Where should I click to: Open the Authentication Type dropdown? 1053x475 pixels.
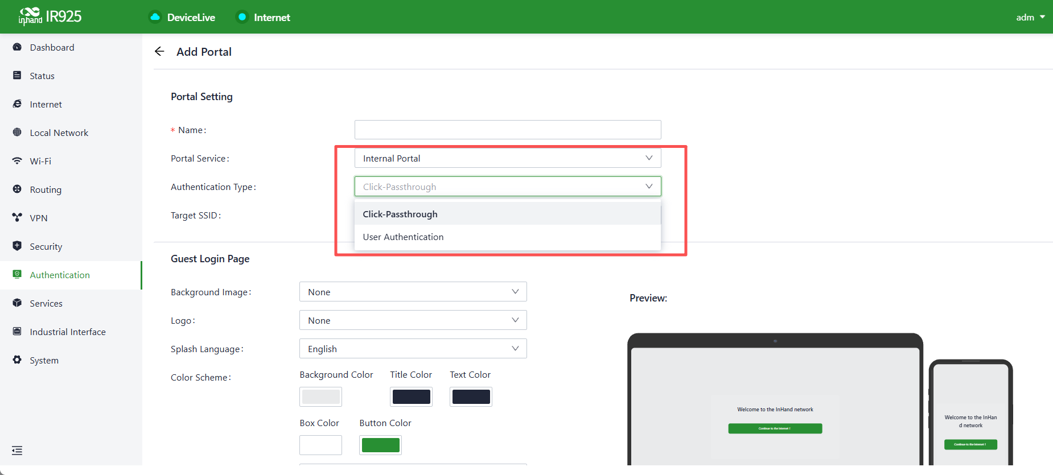[508, 187]
